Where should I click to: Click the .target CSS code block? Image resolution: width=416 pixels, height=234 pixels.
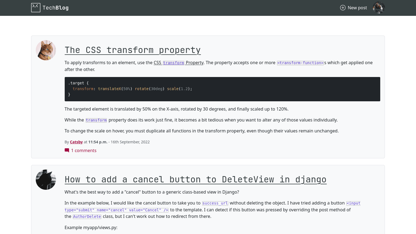(x=222, y=89)
